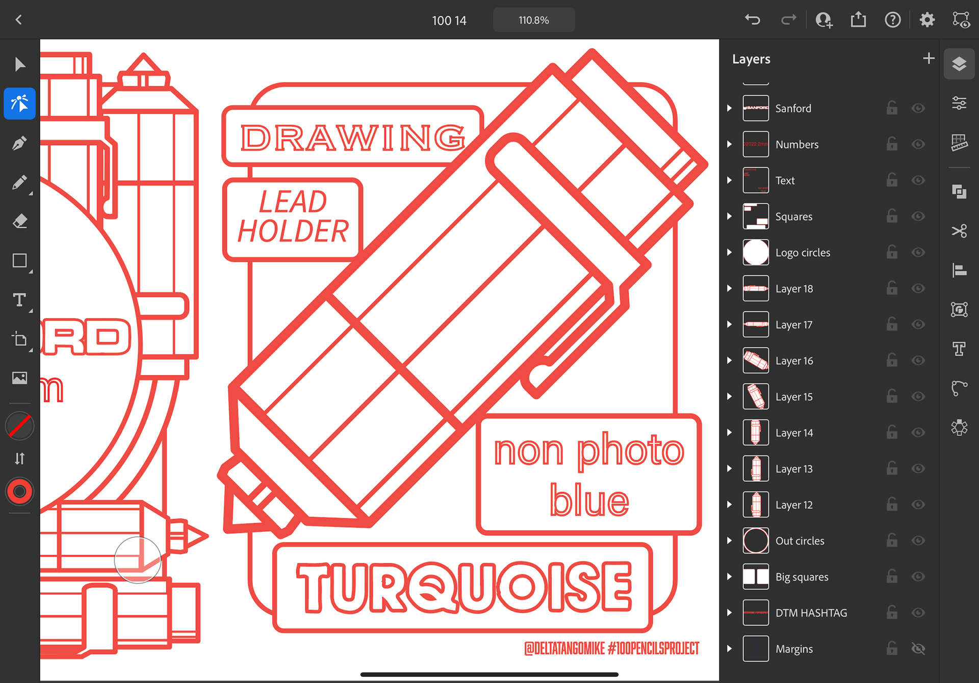Select the Out circles layer name
This screenshot has width=979, height=683.
(x=800, y=541)
